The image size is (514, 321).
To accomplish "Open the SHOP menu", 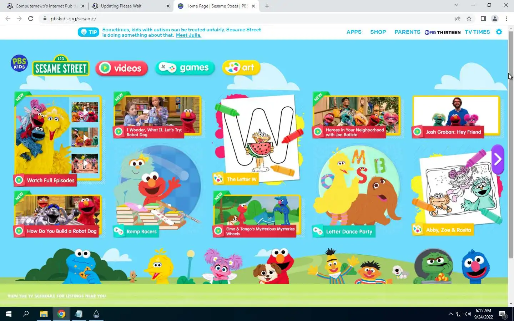I will [x=378, y=32].
